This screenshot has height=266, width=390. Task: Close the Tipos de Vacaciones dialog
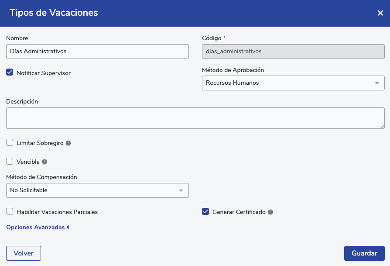(380, 13)
